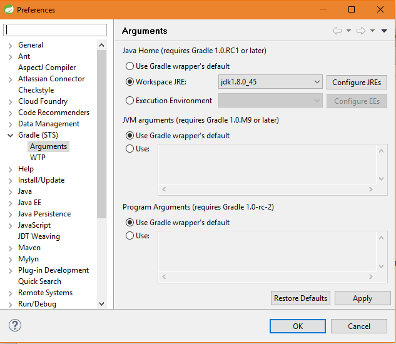The image size is (396, 344).
Task: Click Restore Defaults
Action: click(300, 298)
